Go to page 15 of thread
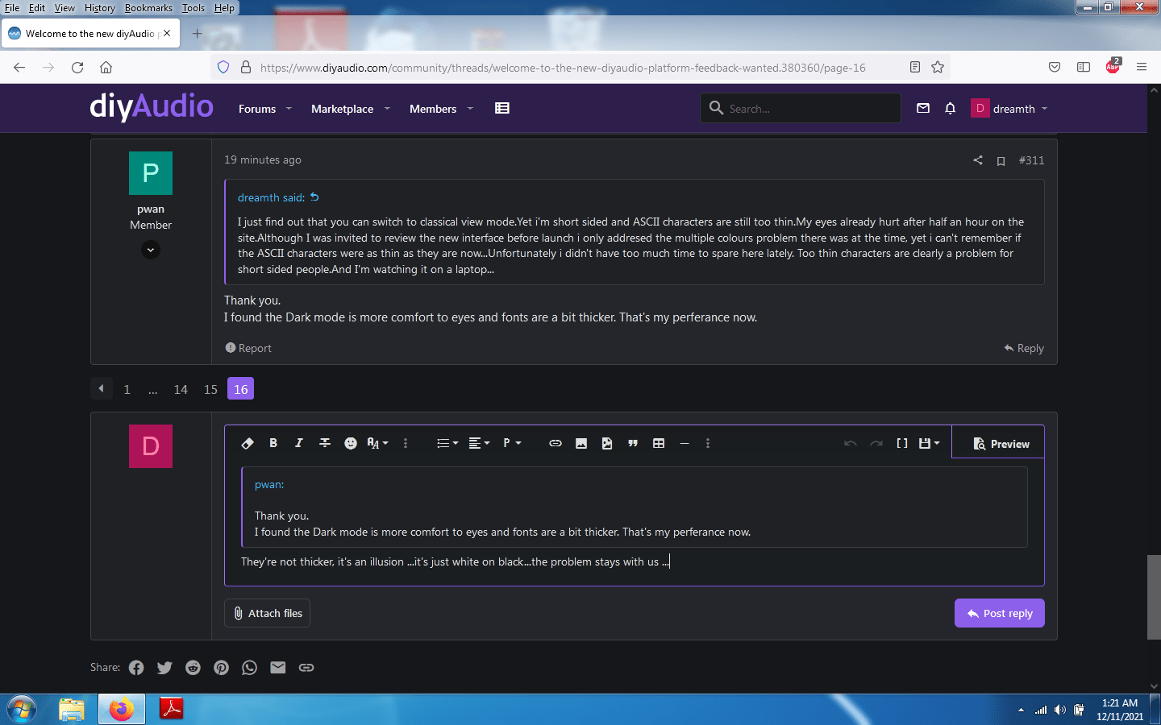Viewport: 1161px width, 725px height. tap(210, 389)
